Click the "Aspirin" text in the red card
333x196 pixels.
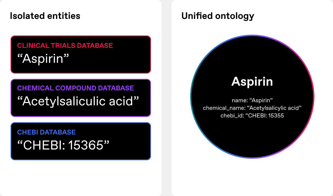pos(43,59)
